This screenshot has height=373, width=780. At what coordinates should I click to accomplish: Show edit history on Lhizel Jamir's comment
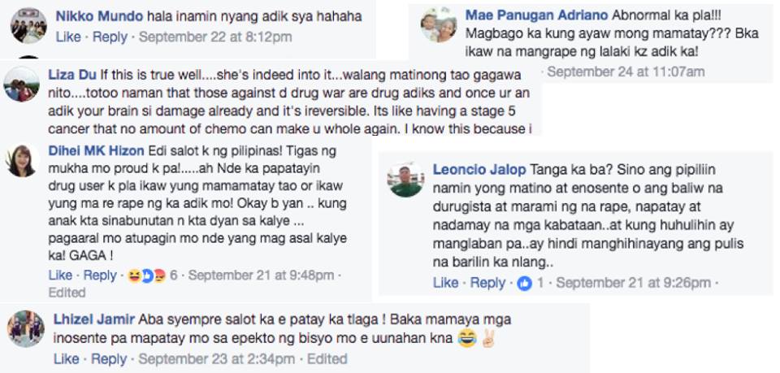[x=327, y=358]
